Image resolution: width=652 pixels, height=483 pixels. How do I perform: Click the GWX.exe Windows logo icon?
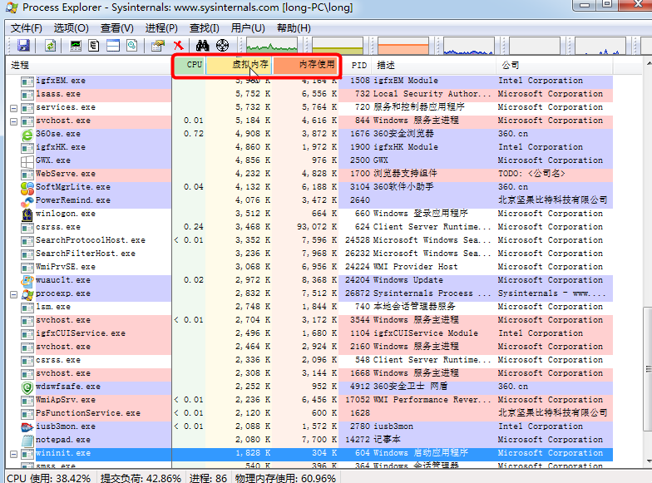pos(27,161)
